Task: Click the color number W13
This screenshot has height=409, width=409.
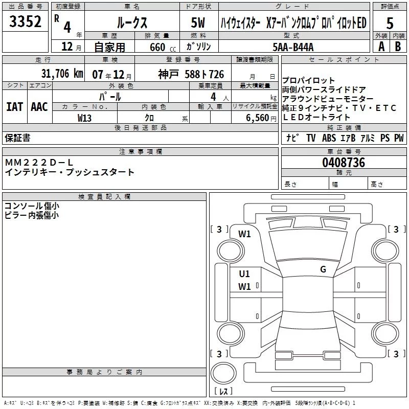Action: (84, 118)
